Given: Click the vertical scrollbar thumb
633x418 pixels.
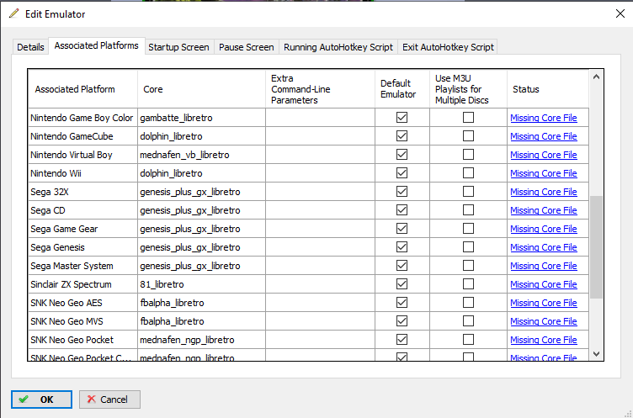Looking at the screenshot, I should 596,247.
